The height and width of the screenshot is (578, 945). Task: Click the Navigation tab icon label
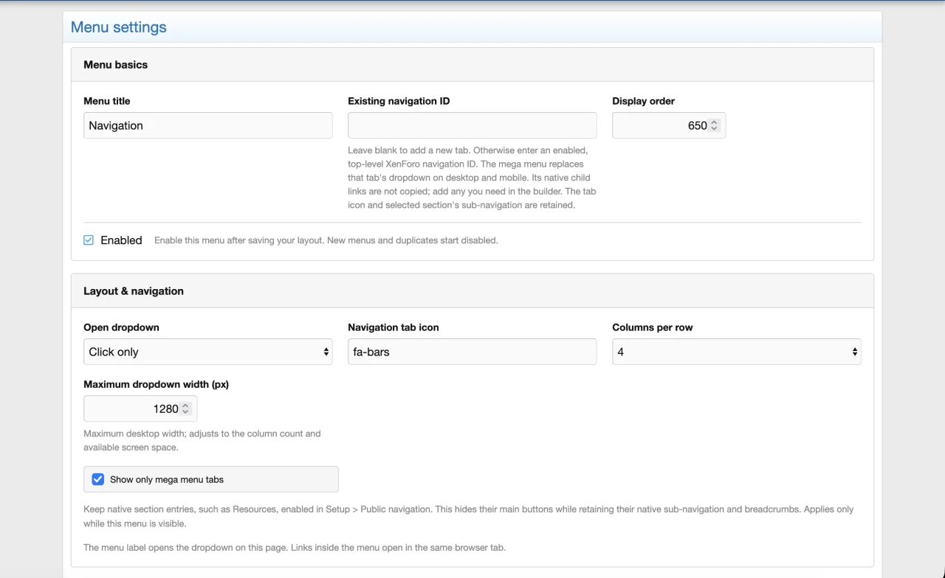coord(394,327)
